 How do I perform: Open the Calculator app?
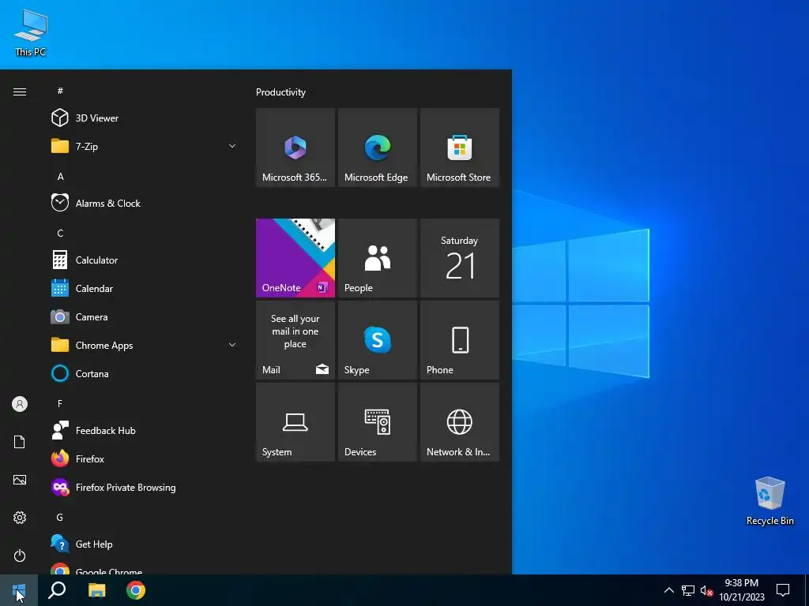(145, 260)
